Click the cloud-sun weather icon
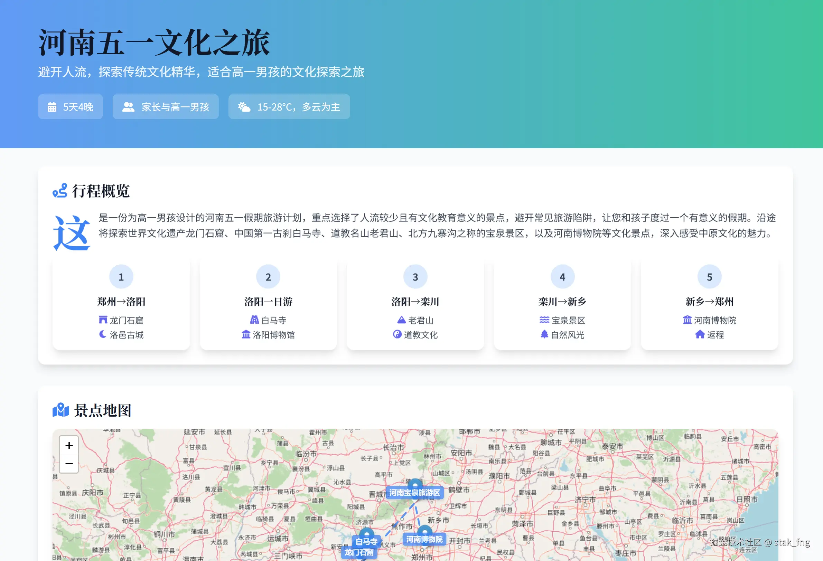The width and height of the screenshot is (823, 561). [244, 107]
